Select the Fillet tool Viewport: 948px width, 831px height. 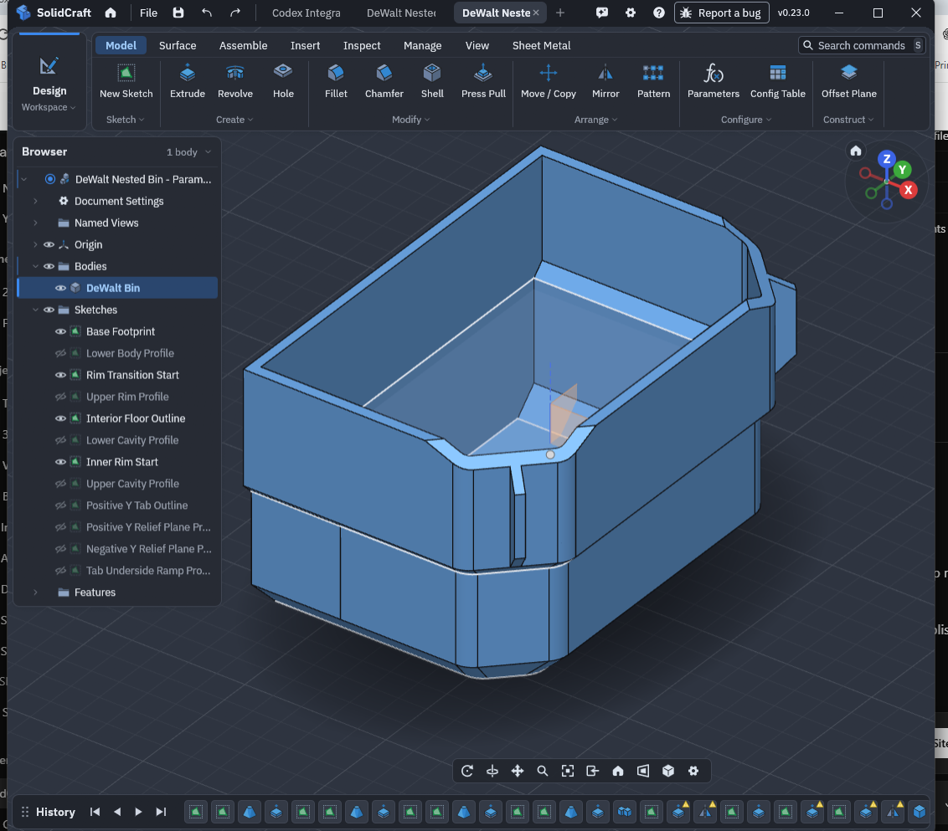[336, 81]
